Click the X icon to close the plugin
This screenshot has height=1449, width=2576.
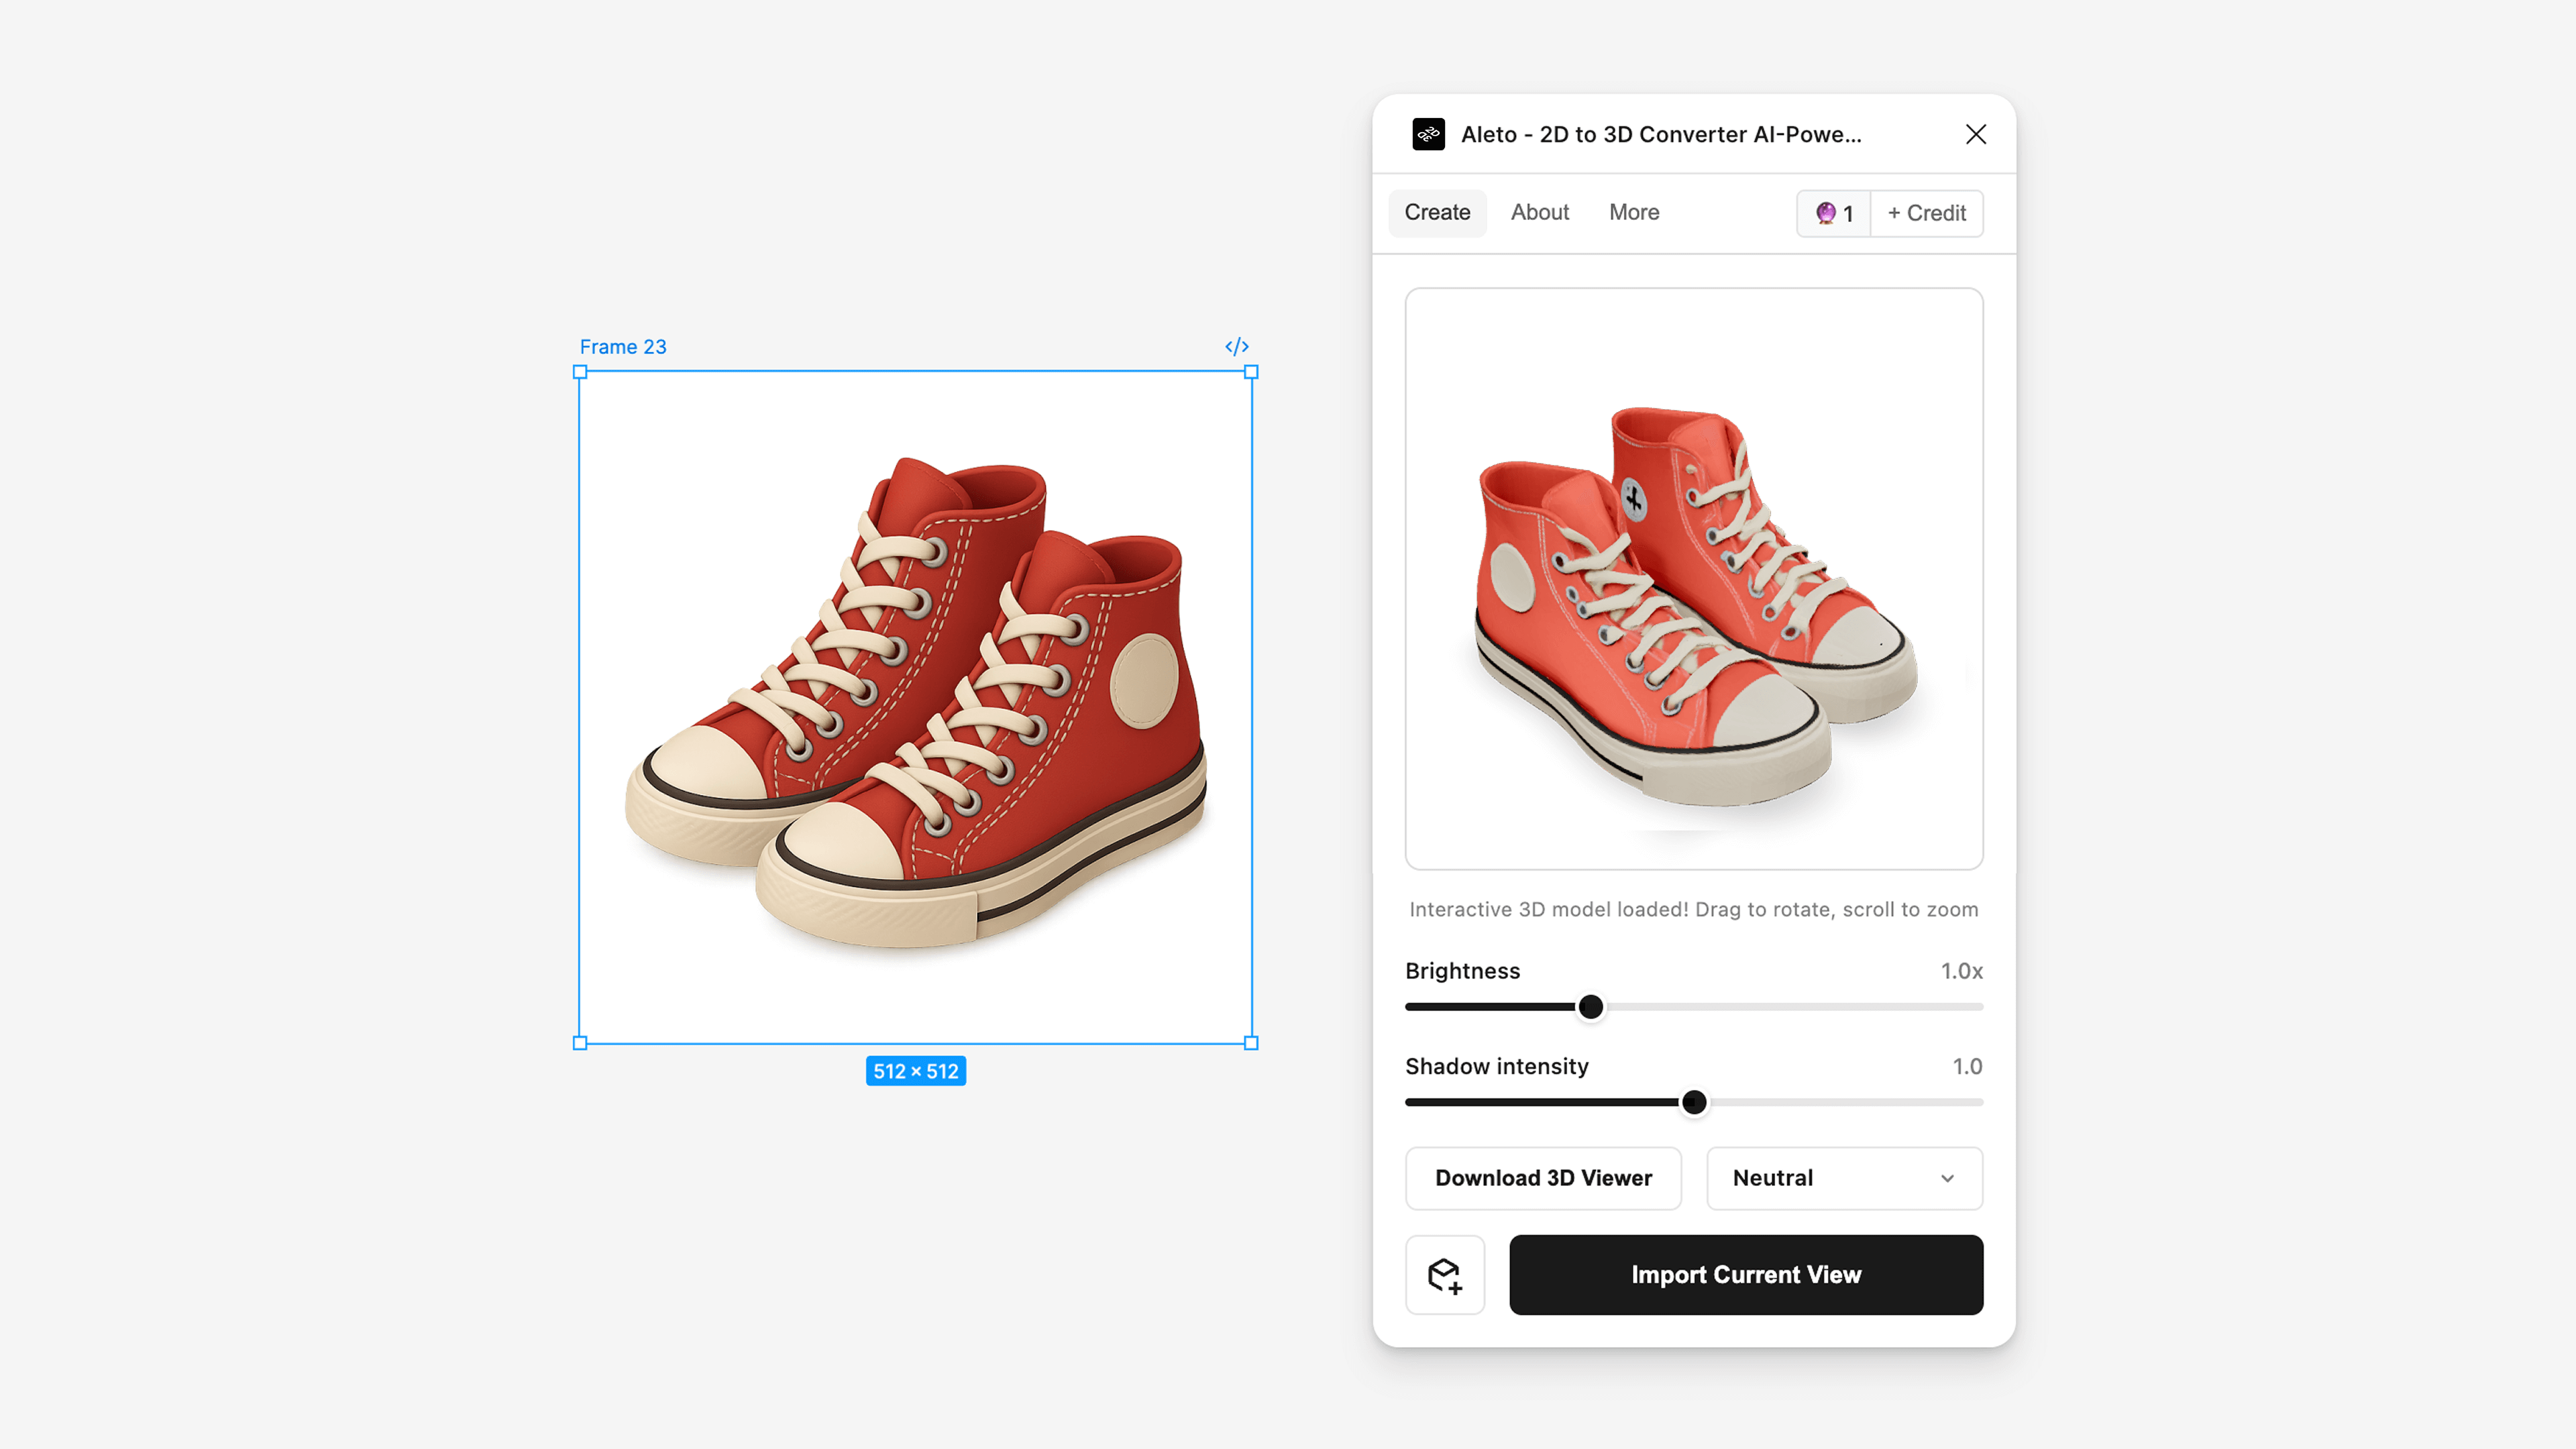[1975, 133]
